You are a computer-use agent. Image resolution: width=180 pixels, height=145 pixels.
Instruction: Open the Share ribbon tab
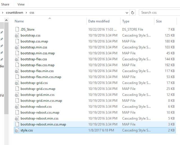5,4
